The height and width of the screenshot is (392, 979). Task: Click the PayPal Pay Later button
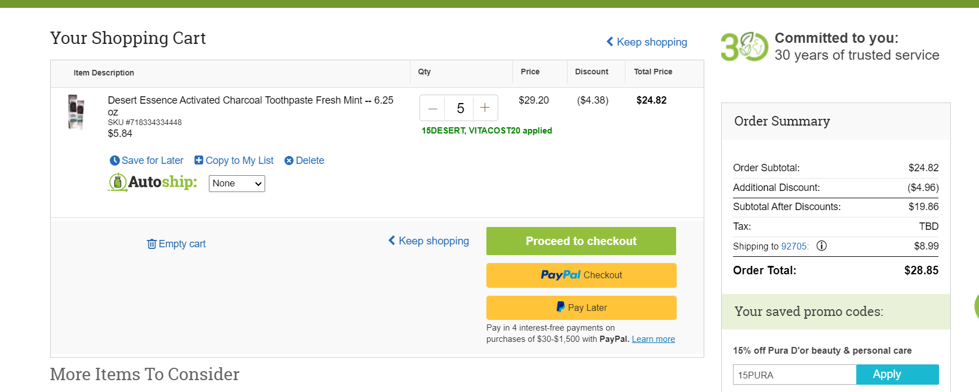click(581, 308)
